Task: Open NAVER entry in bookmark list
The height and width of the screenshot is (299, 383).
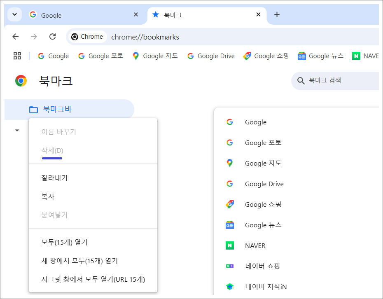Action: point(297,245)
